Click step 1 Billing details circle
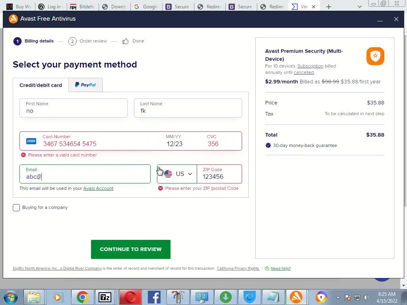Screen dimensions: 407x305 click(17, 41)
